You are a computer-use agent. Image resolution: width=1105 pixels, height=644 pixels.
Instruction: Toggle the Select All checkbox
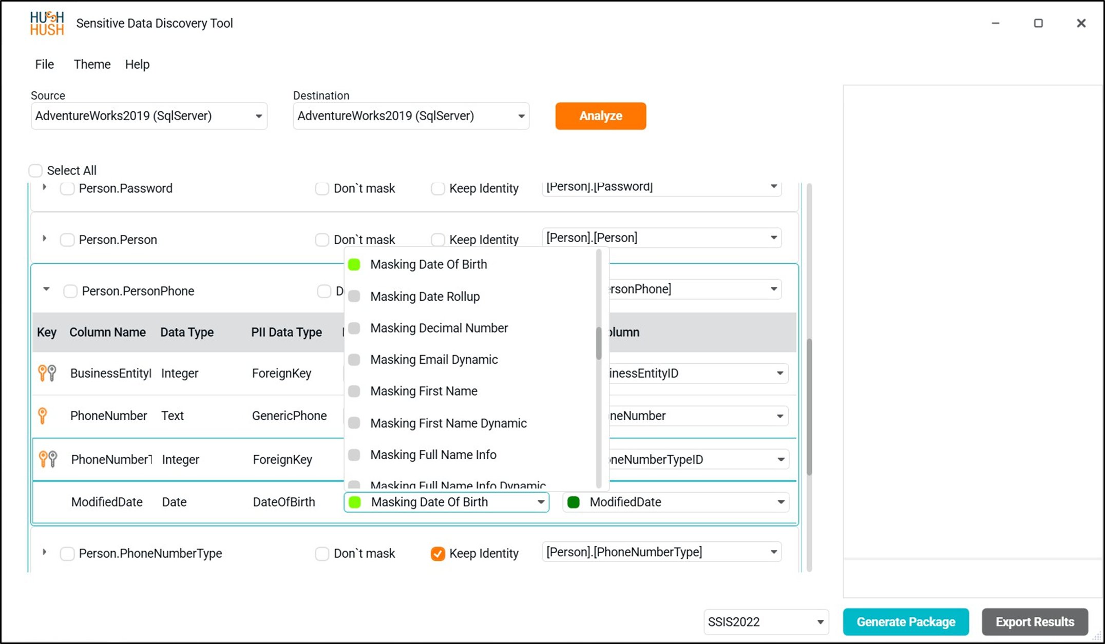coord(35,170)
